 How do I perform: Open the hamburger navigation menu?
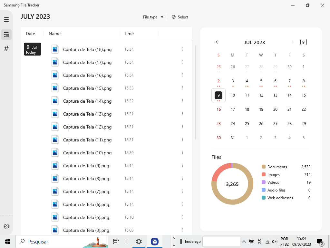tap(6, 19)
